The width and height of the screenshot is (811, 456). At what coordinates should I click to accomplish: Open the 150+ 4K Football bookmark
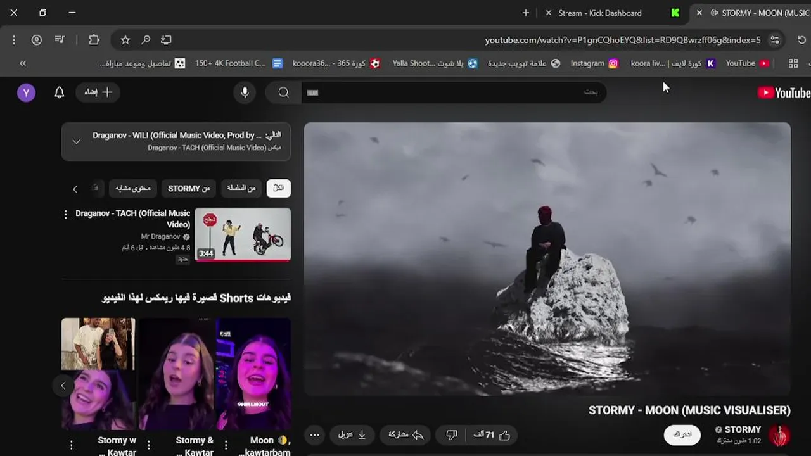(239, 63)
